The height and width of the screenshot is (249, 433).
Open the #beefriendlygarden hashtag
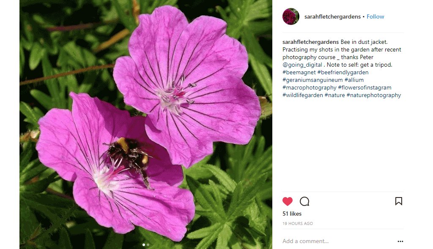click(343, 72)
